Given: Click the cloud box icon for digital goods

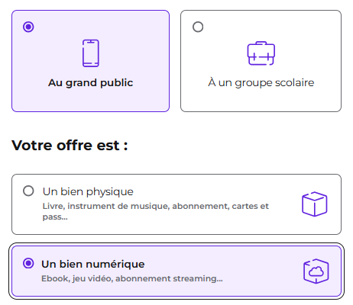Looking at the screenshot, I should (316, 271).
